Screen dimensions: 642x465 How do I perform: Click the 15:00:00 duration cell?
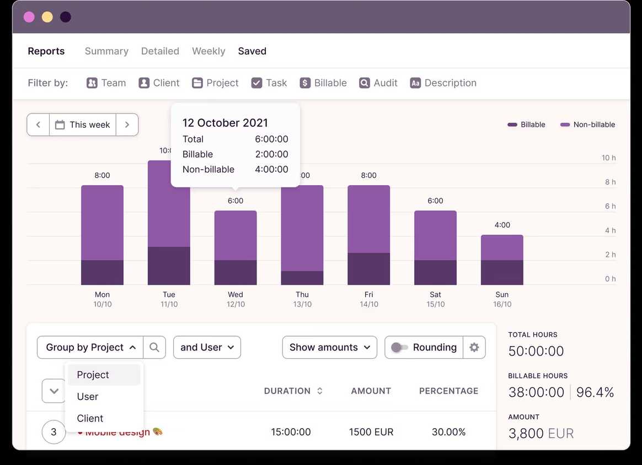(x=291, y=432)
